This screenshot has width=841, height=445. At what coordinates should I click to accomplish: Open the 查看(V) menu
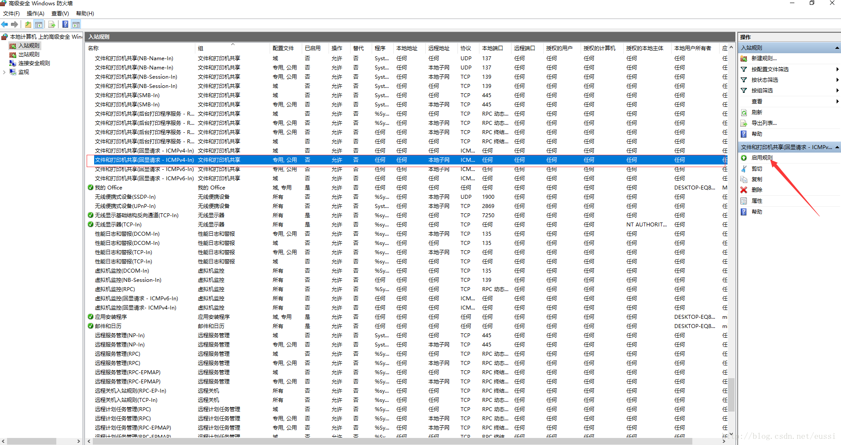(x=60, y=14)
